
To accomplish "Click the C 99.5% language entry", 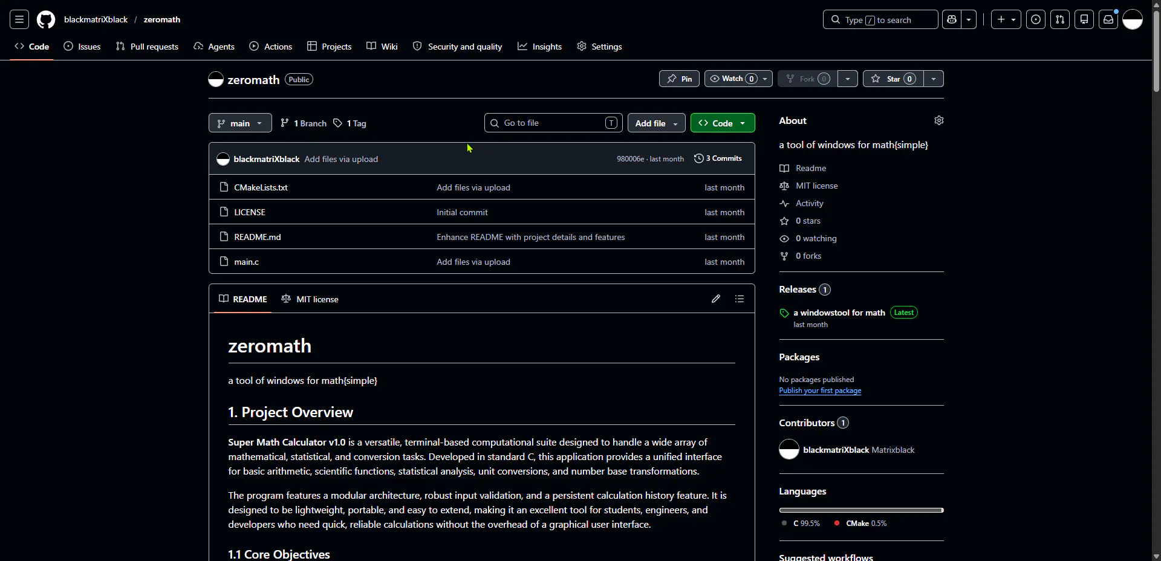I will point(801,524).
